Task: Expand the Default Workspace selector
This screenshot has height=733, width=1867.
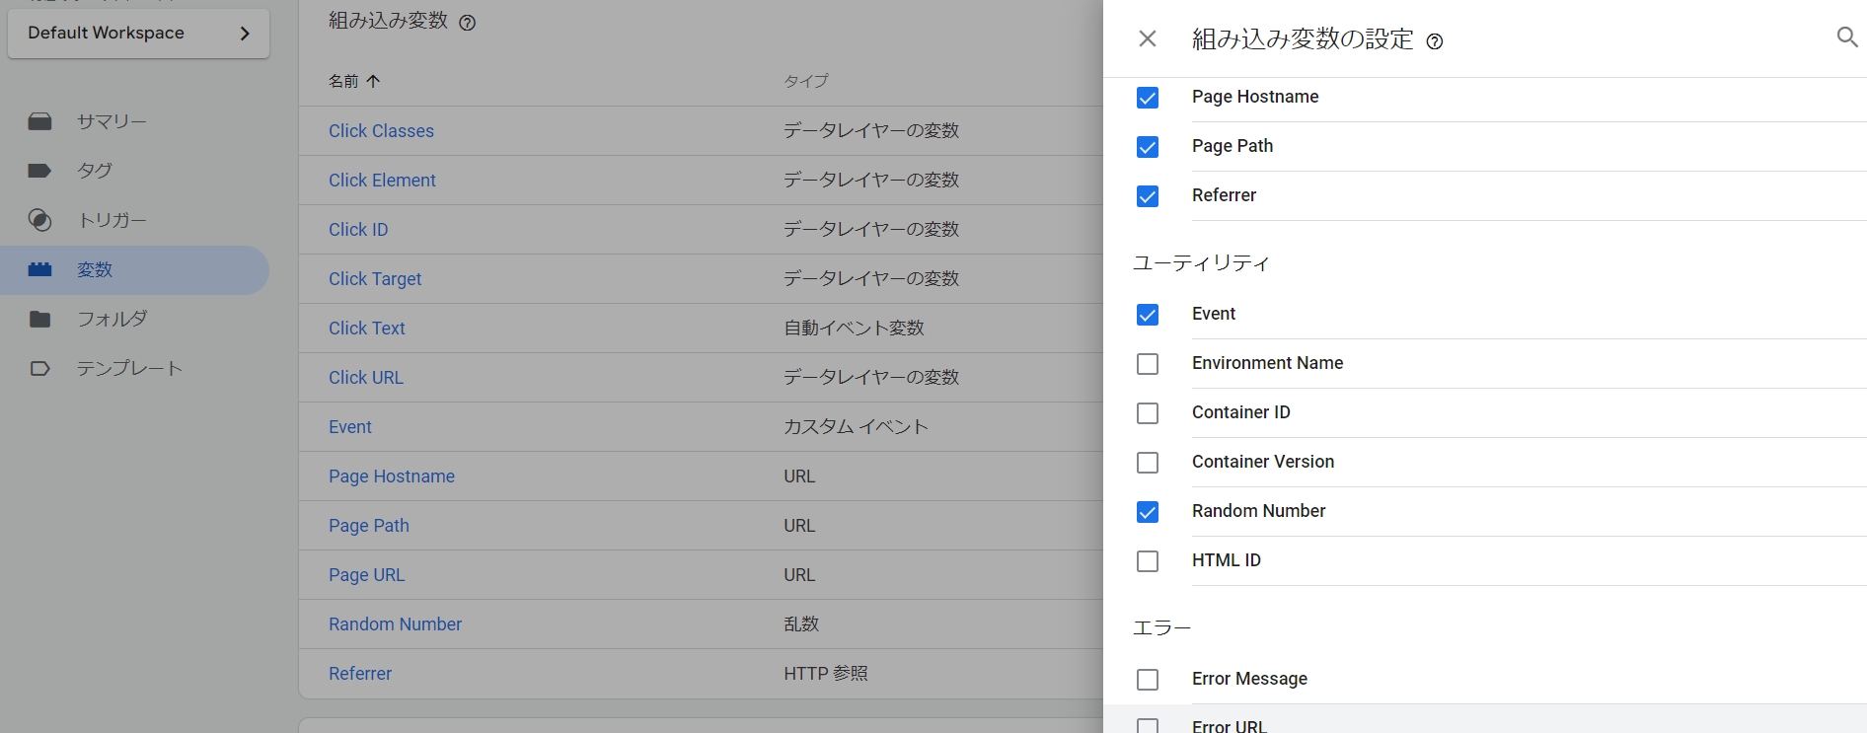Action: 138,34
